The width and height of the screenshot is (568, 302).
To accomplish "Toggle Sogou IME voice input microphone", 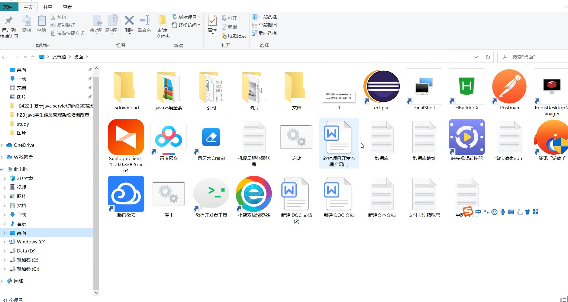I will tap(503, 212).
